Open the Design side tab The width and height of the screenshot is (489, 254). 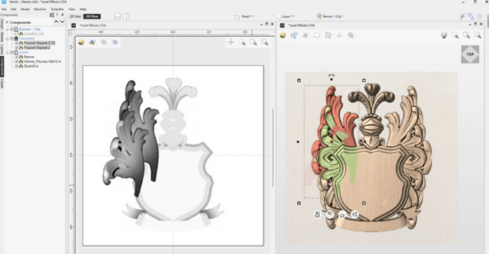pyautogui.click(x=2, y=24)
